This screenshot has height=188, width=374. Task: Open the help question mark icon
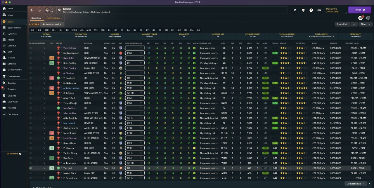pos(311,10)
